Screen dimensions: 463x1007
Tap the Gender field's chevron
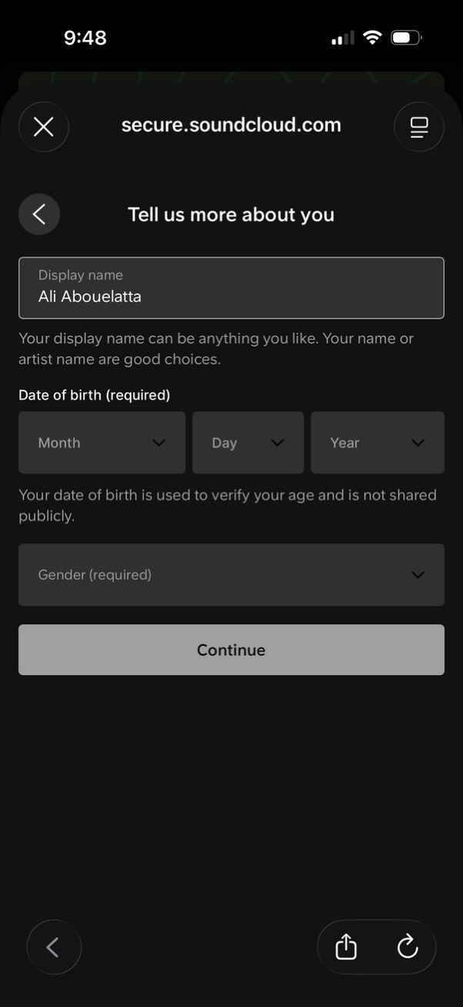tap(418, 574)
